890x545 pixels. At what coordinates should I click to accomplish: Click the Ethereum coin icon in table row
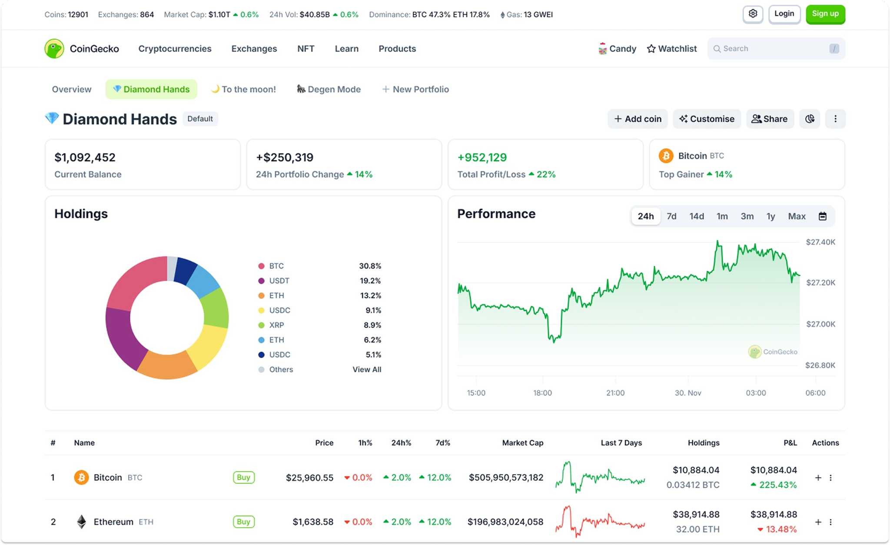pos(81,522)
